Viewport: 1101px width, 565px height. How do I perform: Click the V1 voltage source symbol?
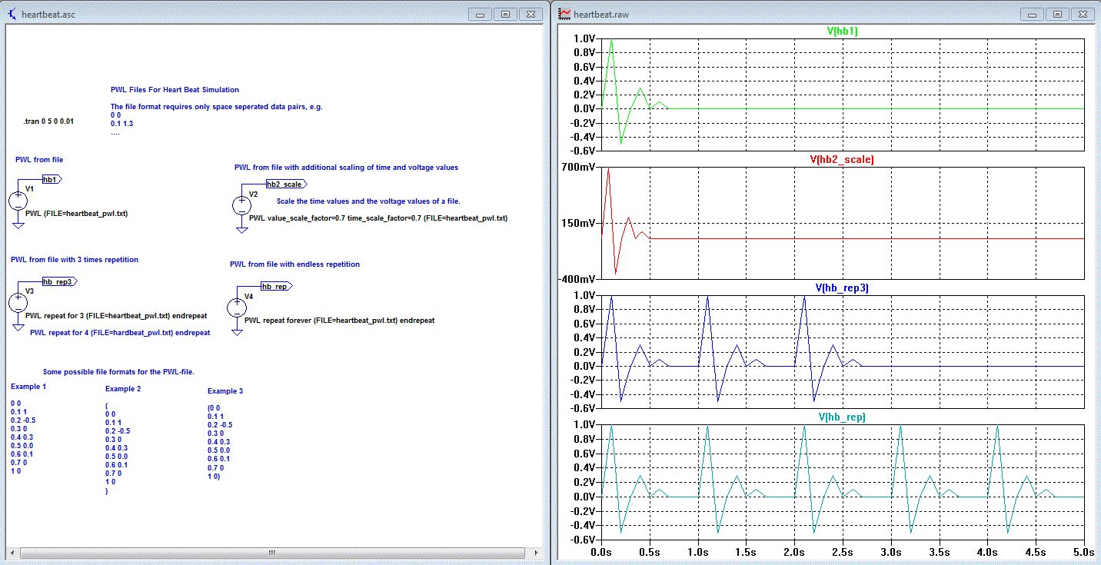pyautogui.click(x=18, y=202)
